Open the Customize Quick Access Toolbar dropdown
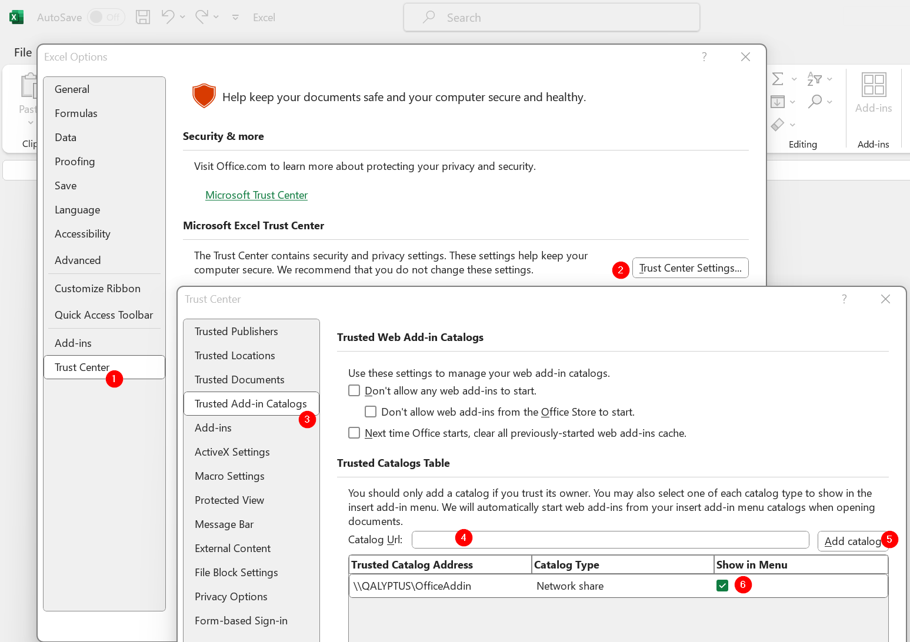This screenshot has width=910, height=642. point(235,18)
